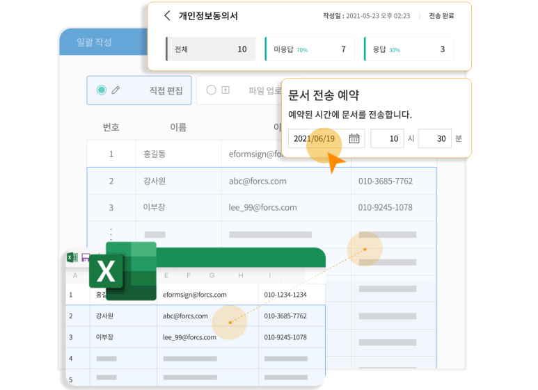Click 010-9245-1078 cell in Excel sheet
The image size is (538, 390).
click(x=292, y=337)
